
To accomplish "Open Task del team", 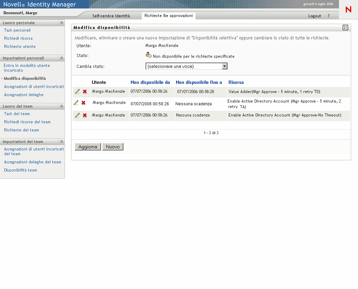I will click(17, 113).
